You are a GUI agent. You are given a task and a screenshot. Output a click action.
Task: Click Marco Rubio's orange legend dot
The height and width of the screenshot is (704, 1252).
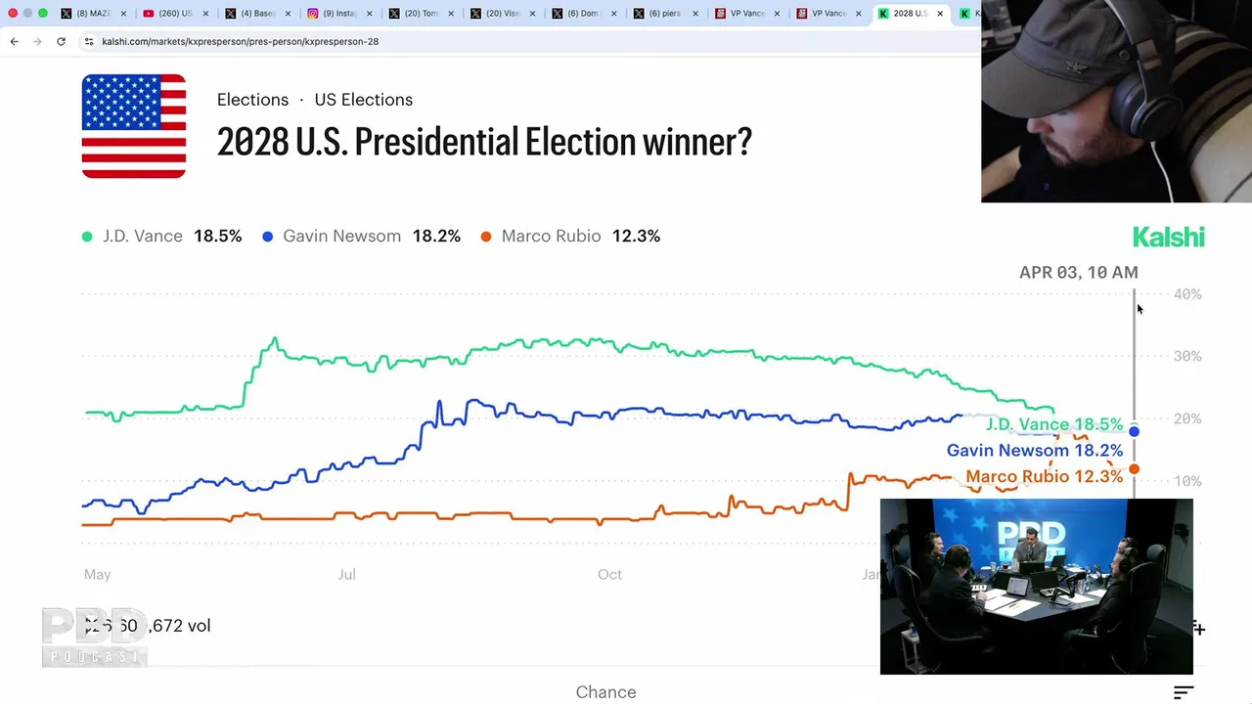[486, 237]
